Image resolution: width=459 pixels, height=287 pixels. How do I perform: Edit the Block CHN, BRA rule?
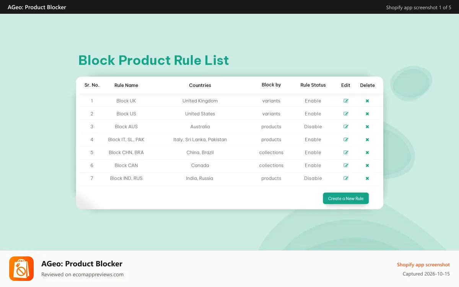point(346,152)
